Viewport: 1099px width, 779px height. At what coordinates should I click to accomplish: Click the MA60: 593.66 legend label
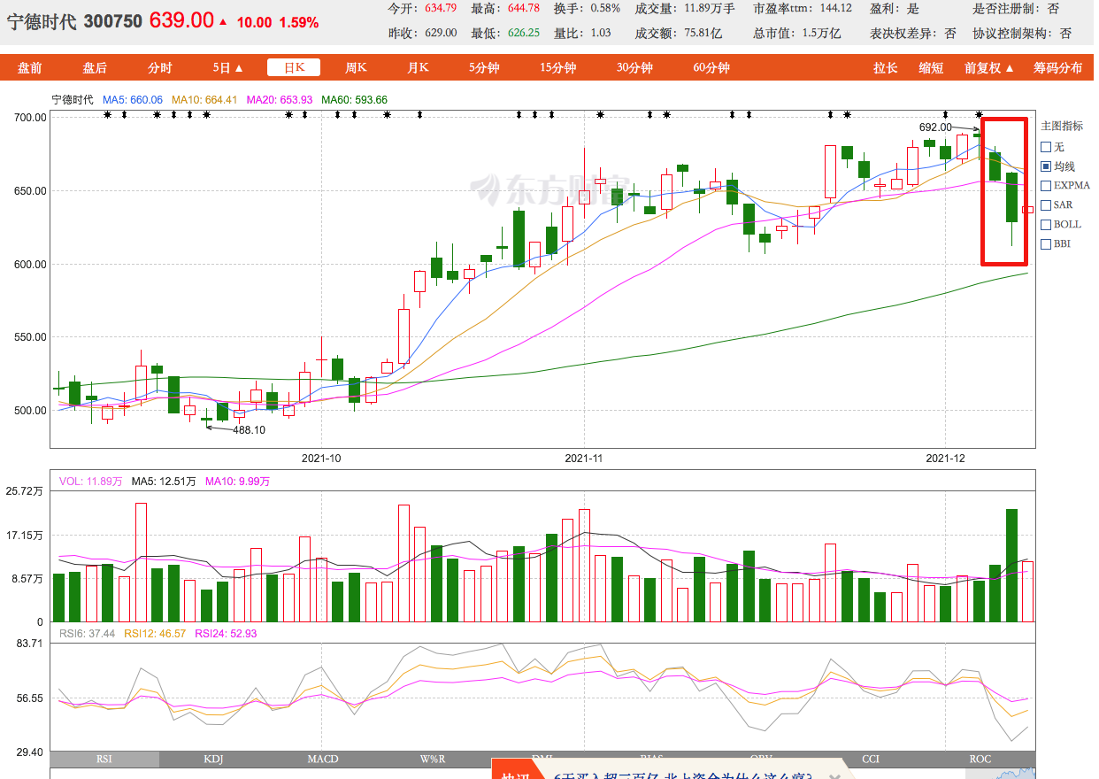click(355, 100)
